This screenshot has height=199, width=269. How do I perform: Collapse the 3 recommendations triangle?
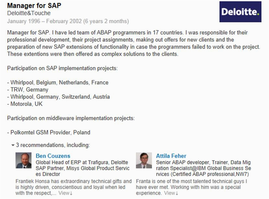coord(13,146)
